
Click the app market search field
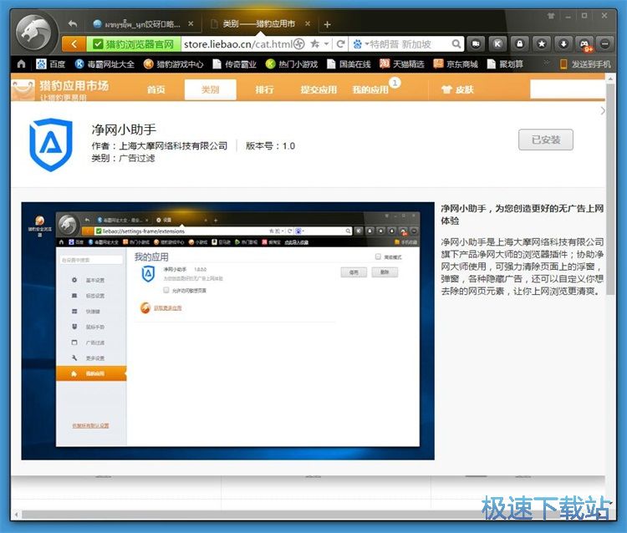[x=567, y=89]
